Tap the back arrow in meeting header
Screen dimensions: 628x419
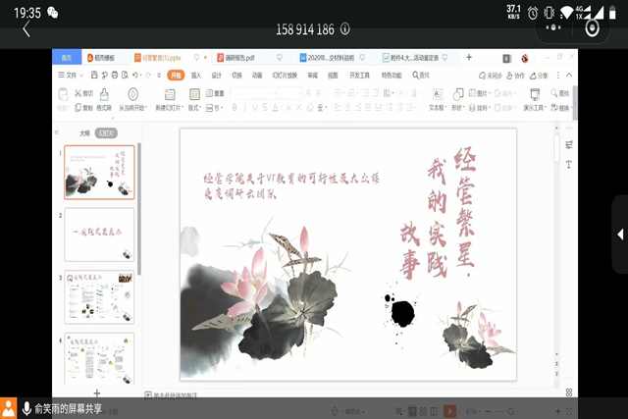(x=26, y=30)
